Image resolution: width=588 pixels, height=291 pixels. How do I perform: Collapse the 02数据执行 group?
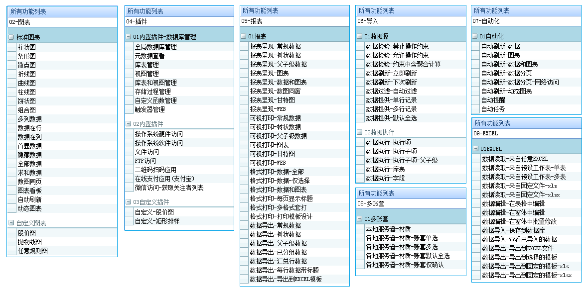coord(360,133)
